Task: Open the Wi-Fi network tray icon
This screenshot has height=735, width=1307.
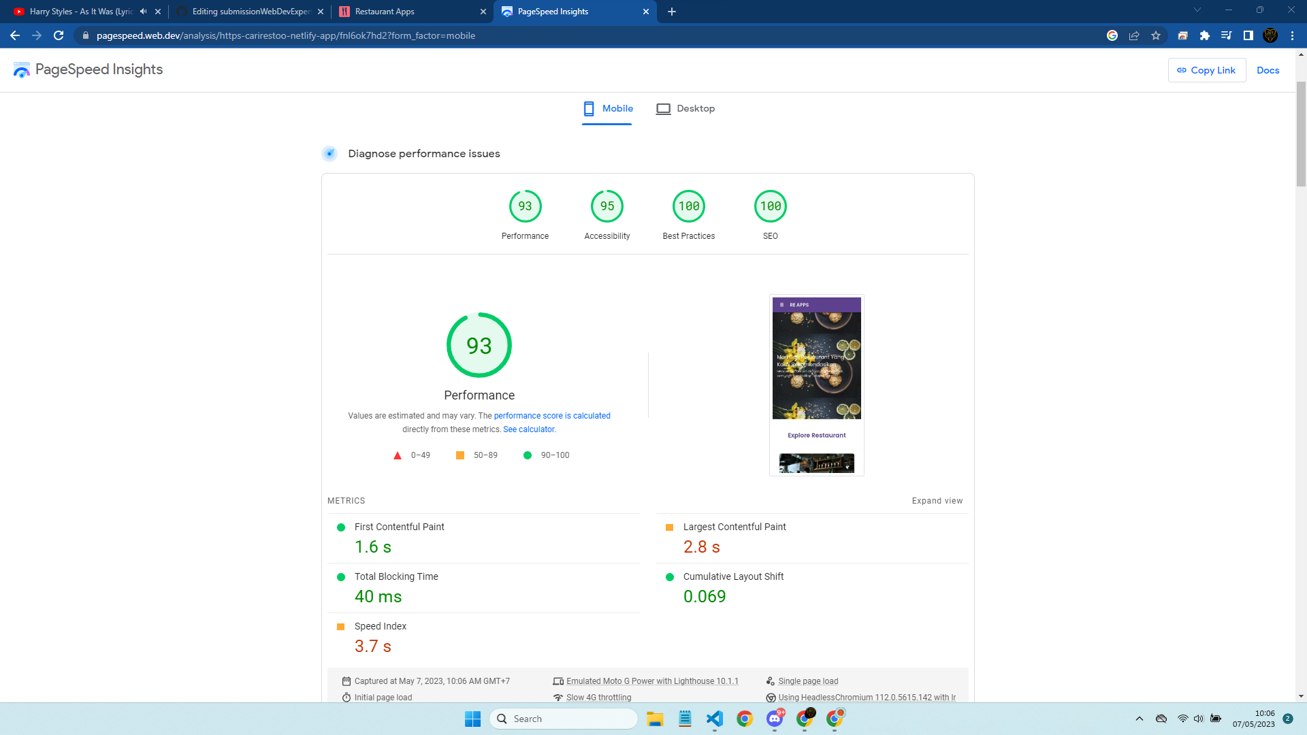Action: pos(1183,719)
